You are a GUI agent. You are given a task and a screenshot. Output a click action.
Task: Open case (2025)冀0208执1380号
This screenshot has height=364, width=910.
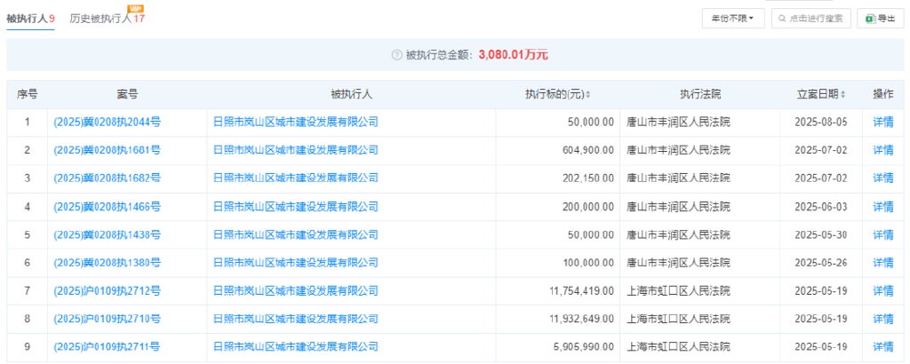(x=107, y=263)
